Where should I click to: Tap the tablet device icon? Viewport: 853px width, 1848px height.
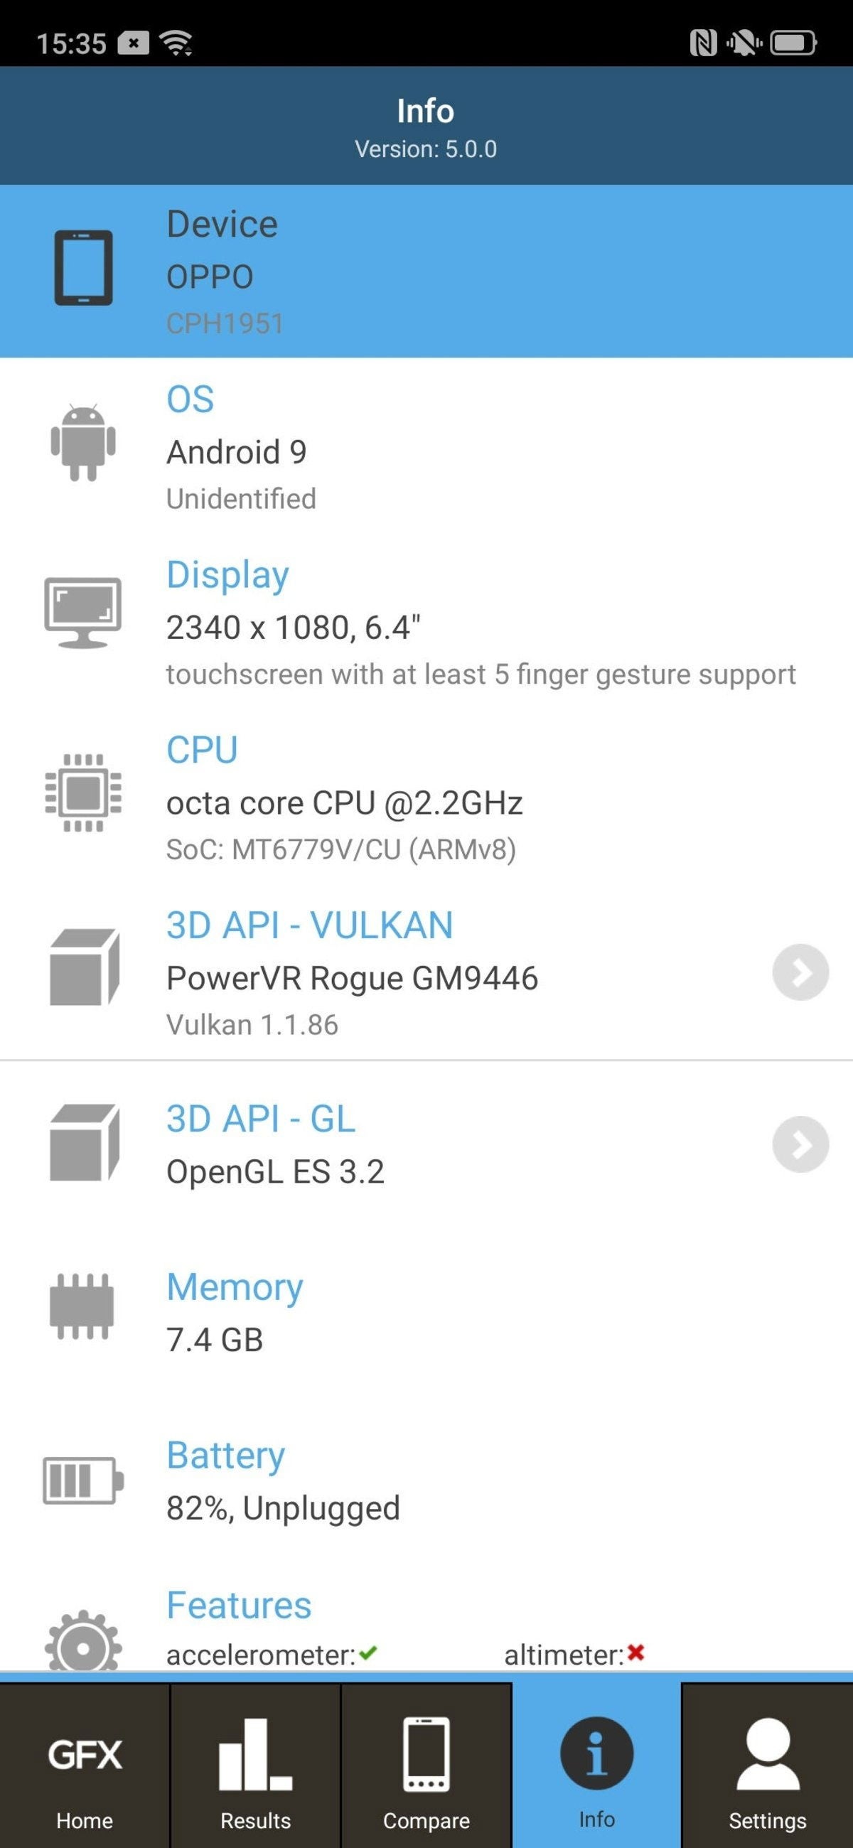[x=83, y=267]
